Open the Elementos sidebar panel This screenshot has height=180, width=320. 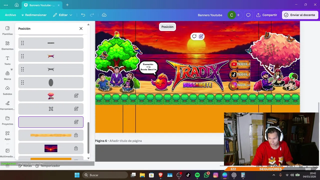(7, 45)
